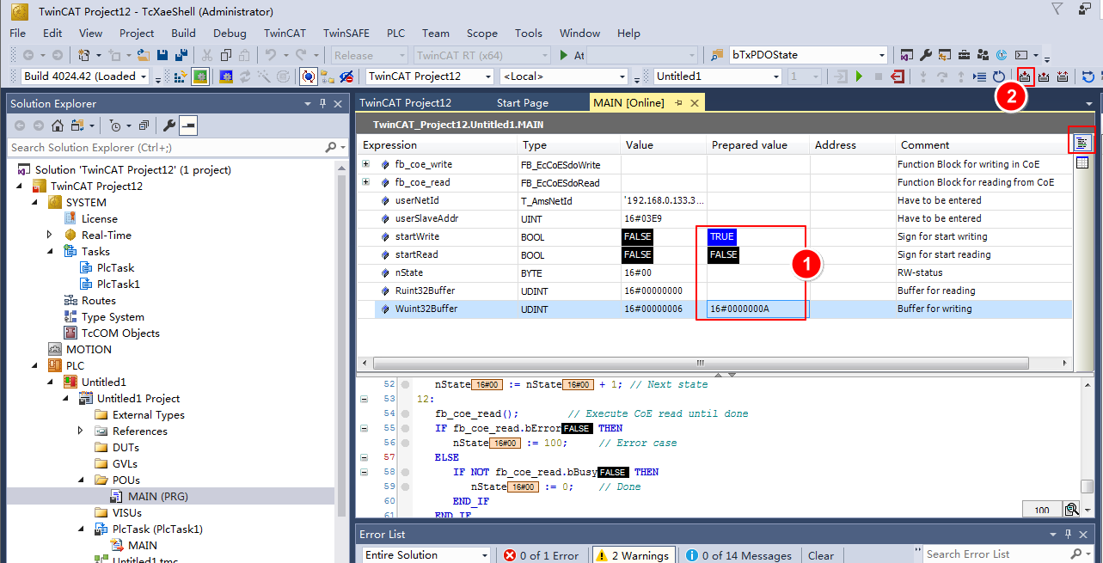Open the Debug menu
This screenshot has width=1103, height=563.
(x=230, y=34)
